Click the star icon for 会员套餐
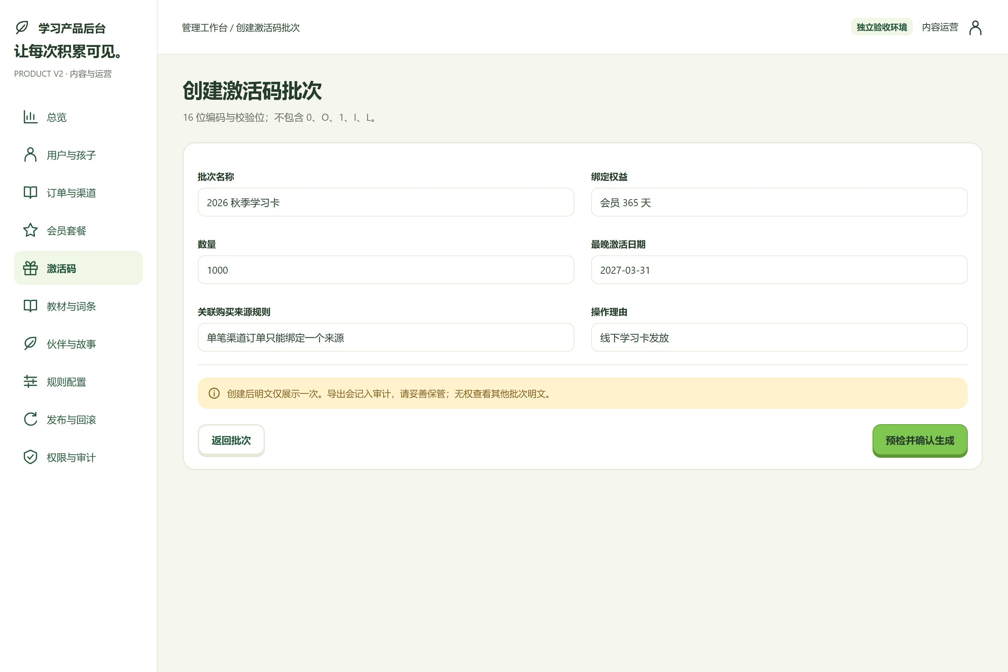Screen dimensions: 1008x672 pos(30,230)
